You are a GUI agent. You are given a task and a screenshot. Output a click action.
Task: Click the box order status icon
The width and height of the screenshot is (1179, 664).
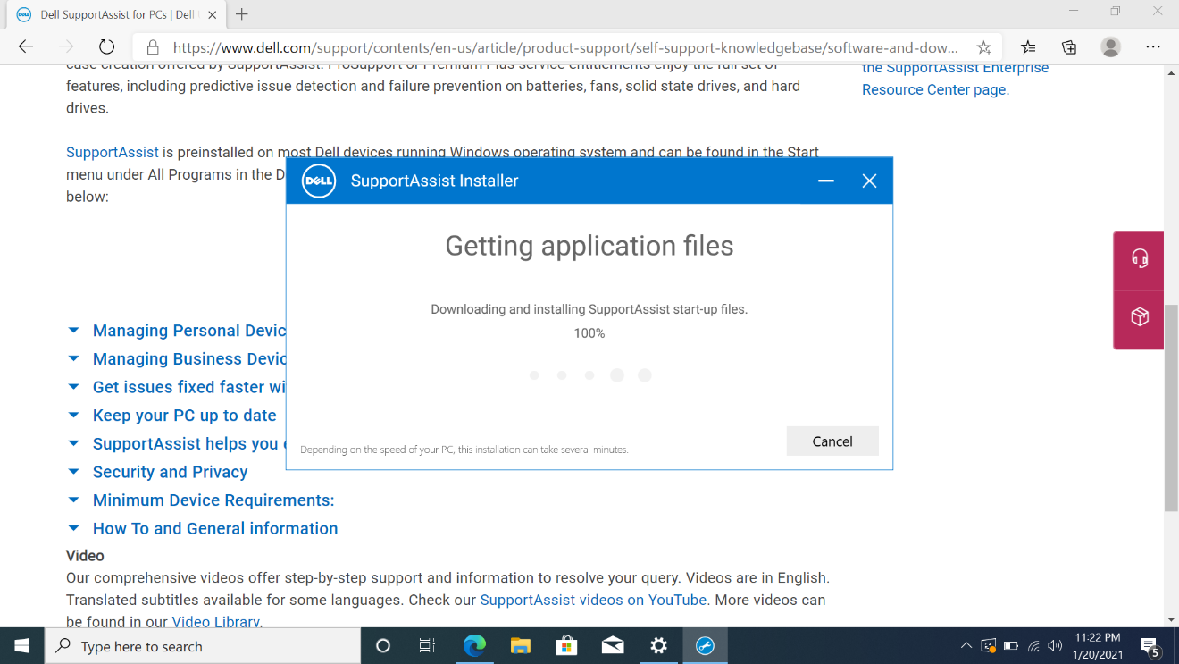tap(1139, 317)
